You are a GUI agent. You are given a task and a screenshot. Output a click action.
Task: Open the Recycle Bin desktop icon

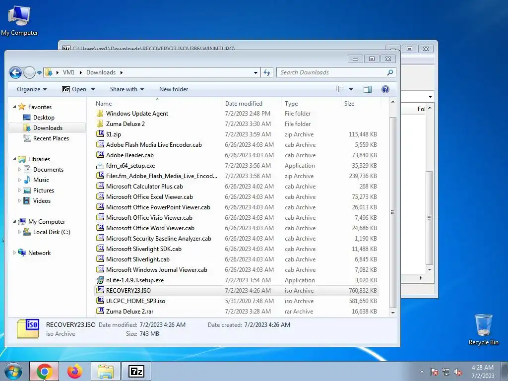click(483, 329)
